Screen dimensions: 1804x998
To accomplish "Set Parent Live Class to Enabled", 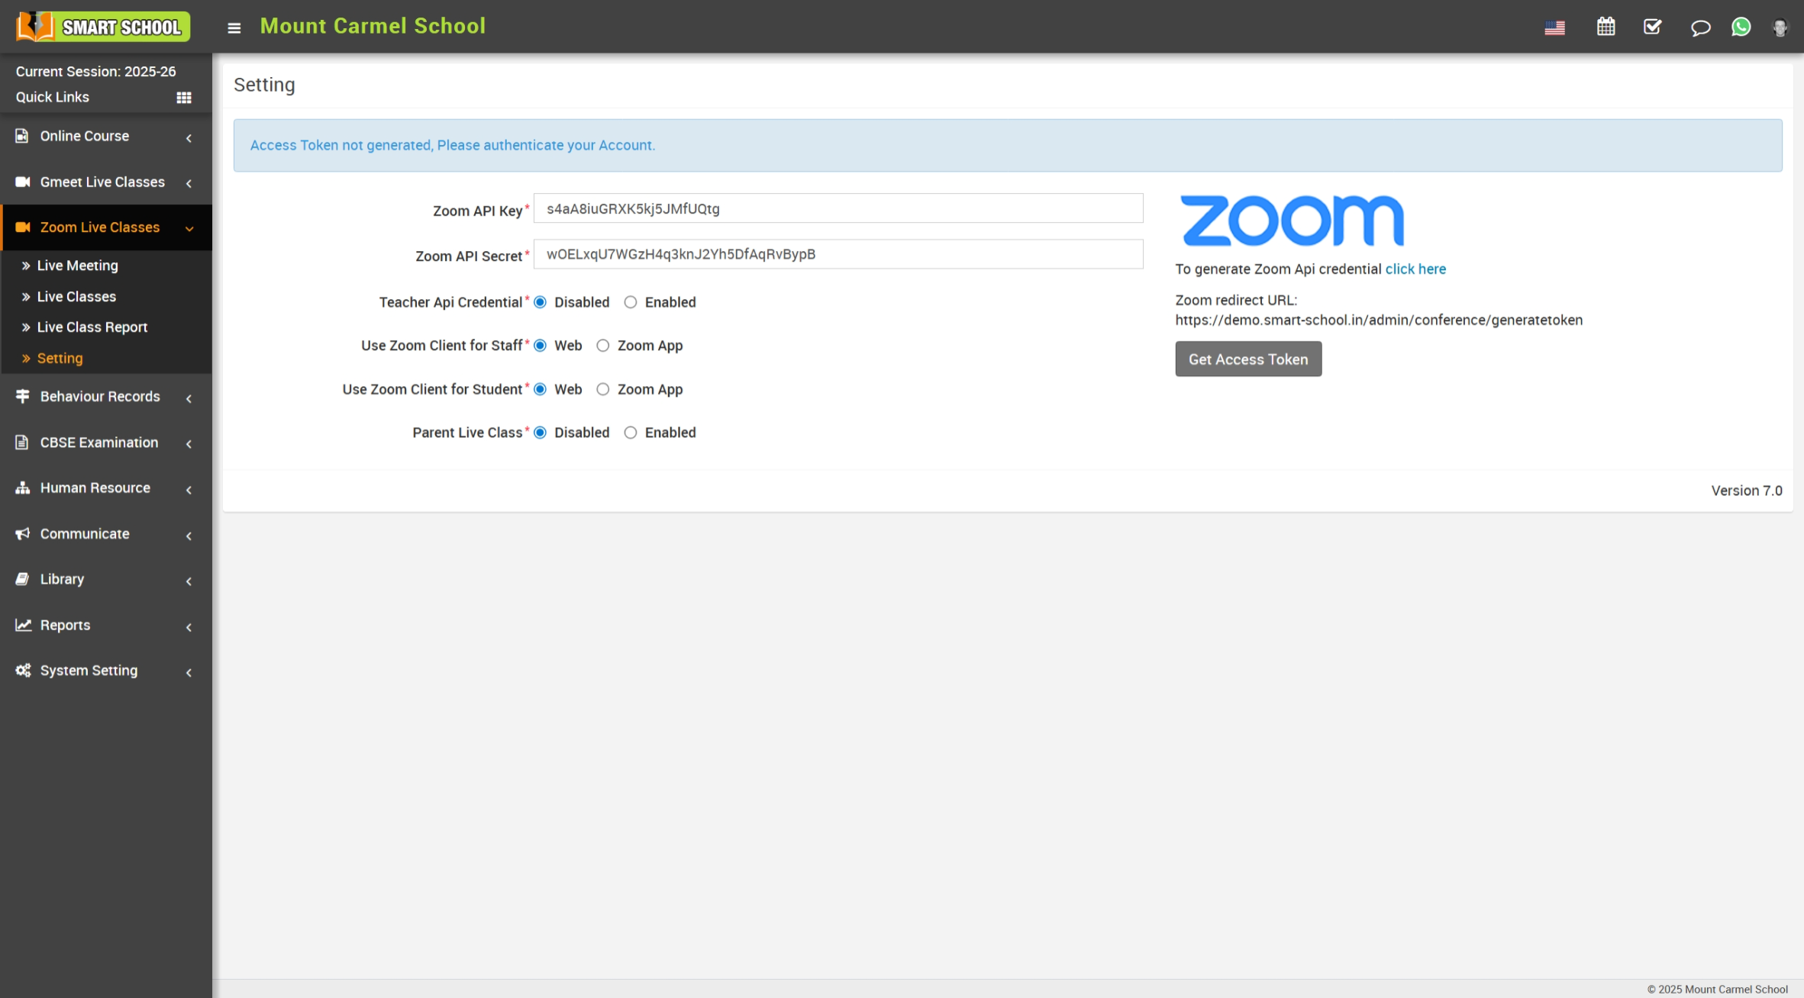I will [x=631, y=433].
